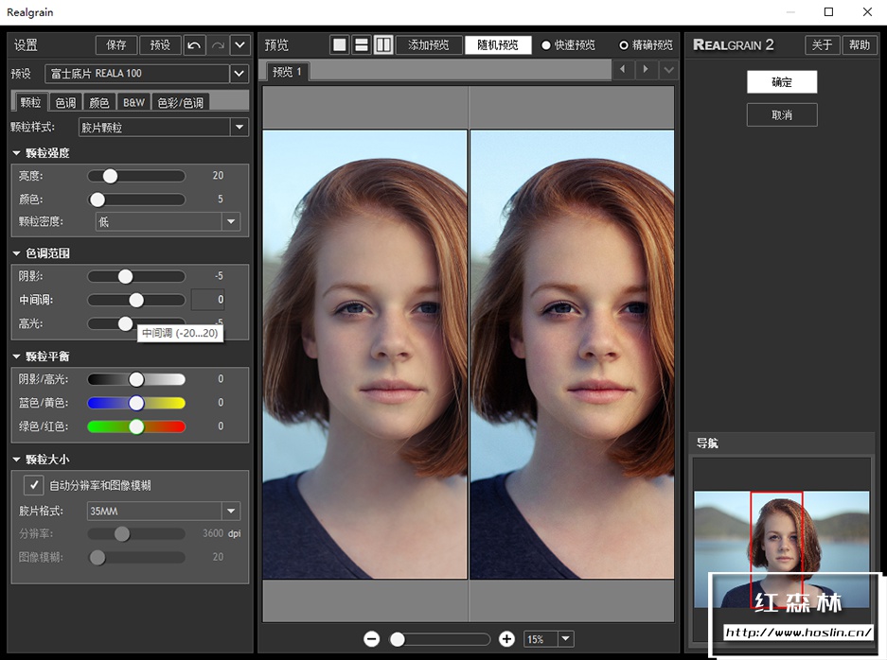Click the zoom in plus button
The image size is (887, 660).
point(506,639)
